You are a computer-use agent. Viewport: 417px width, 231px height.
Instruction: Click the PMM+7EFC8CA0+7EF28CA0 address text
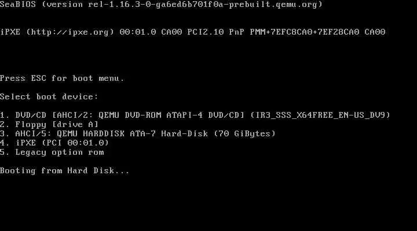pyautogui.click(x=305, y=32)
